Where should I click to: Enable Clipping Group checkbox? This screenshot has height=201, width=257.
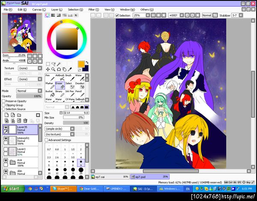point(3,105)
